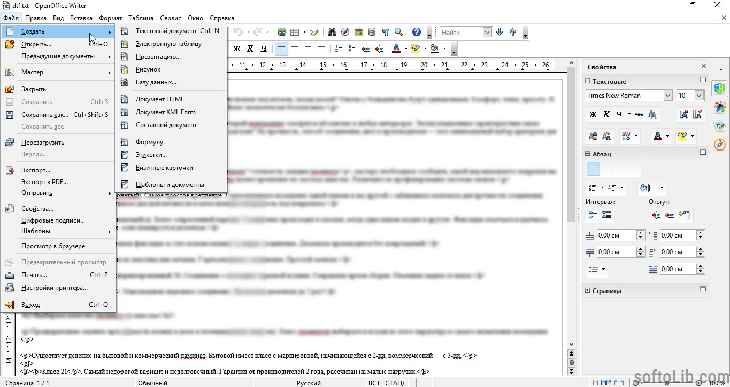Click Increase Font Size in sidebar
The image size is (730, 387).
tap(684, 114)
